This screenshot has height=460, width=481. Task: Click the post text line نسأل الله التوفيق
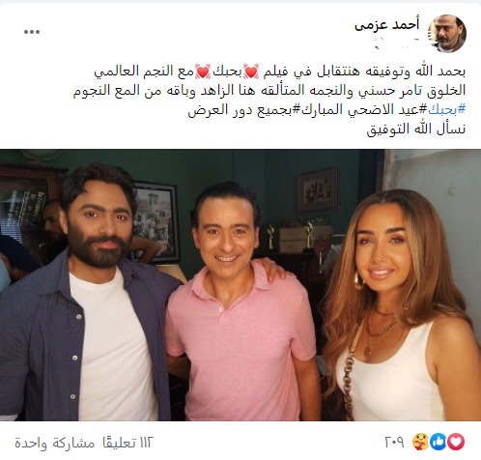pyautogui.click(x=416, y=129)
